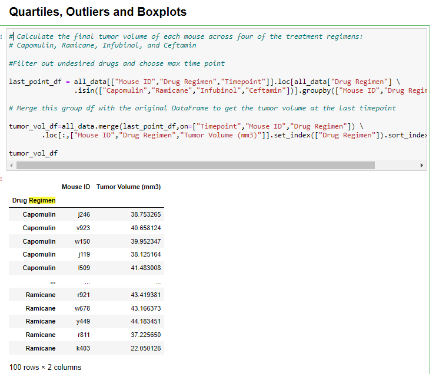Select the mouse ID cell 'w150'

tap(82, 241)
